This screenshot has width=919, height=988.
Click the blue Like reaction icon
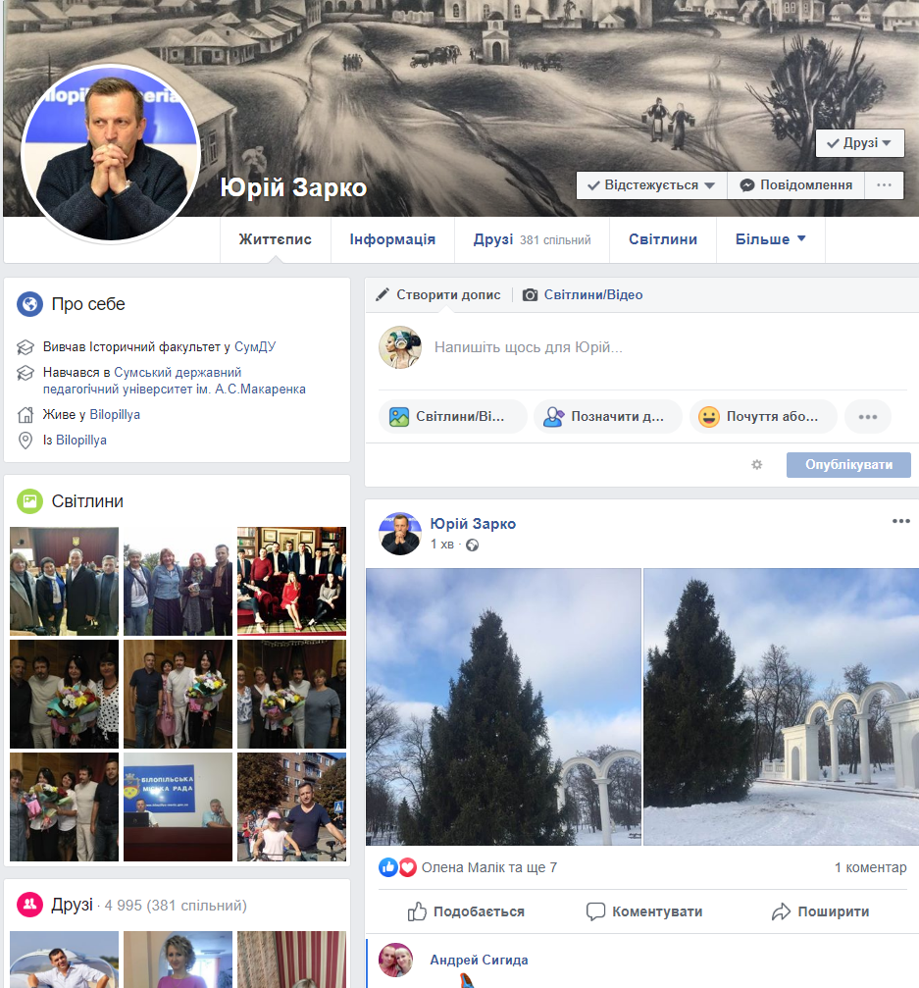388,867
